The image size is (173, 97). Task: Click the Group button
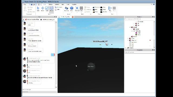click(87, 7)
